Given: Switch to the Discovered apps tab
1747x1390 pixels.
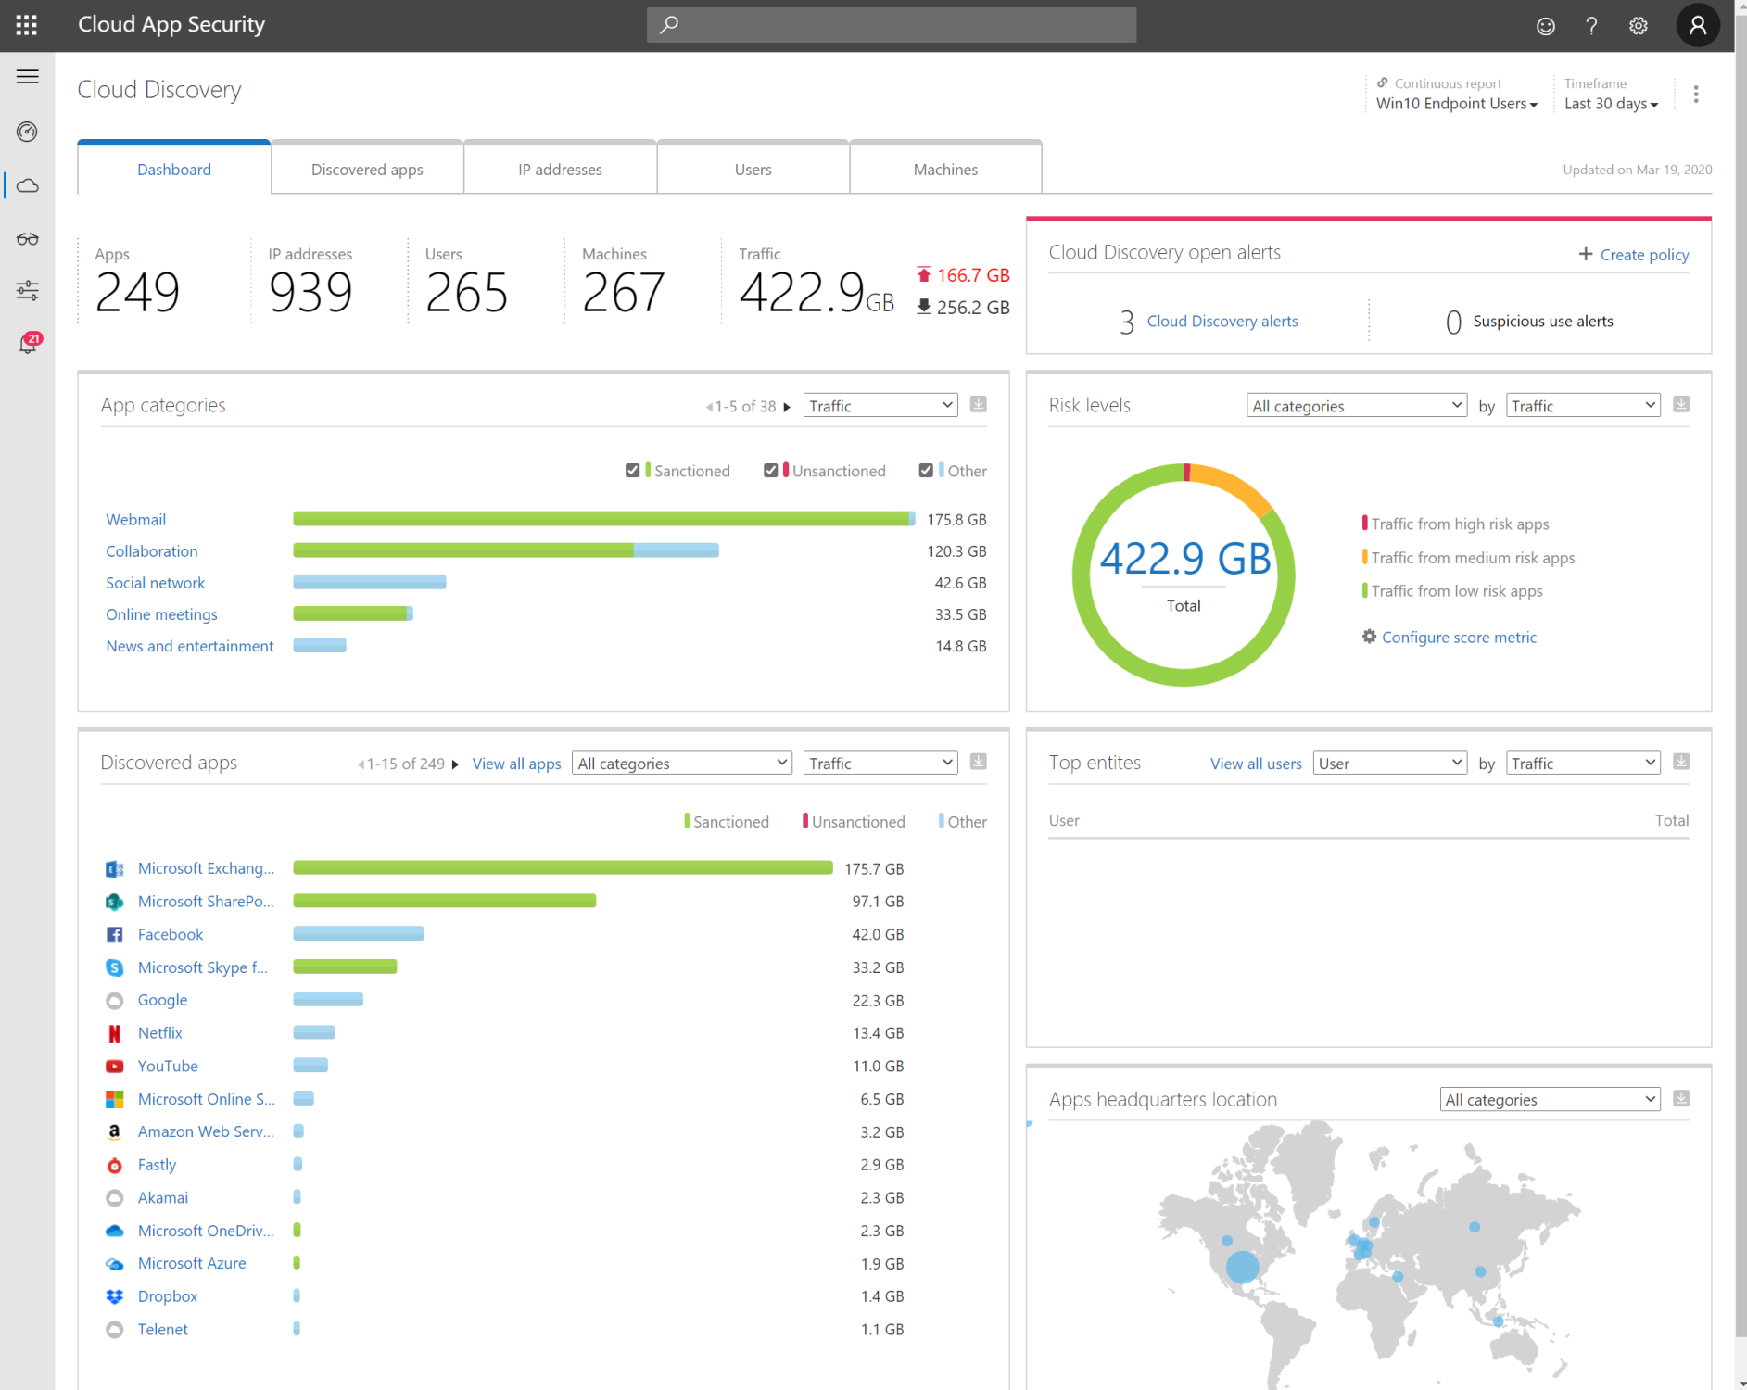Looking at the screenshot, I should [x=367, y=169].
